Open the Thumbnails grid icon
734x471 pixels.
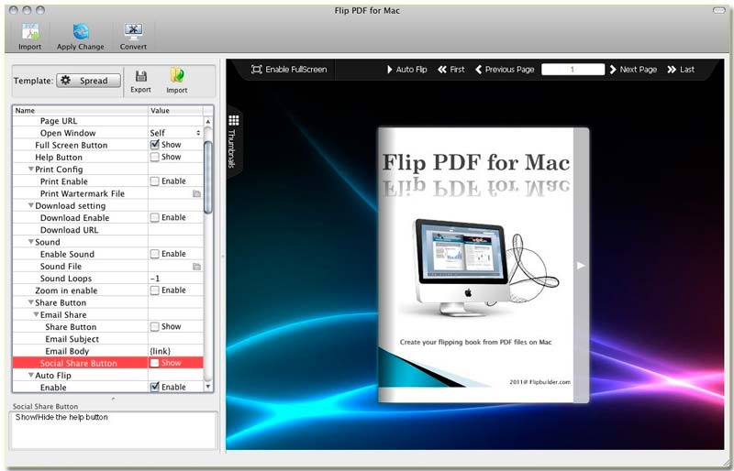(234, 120)
